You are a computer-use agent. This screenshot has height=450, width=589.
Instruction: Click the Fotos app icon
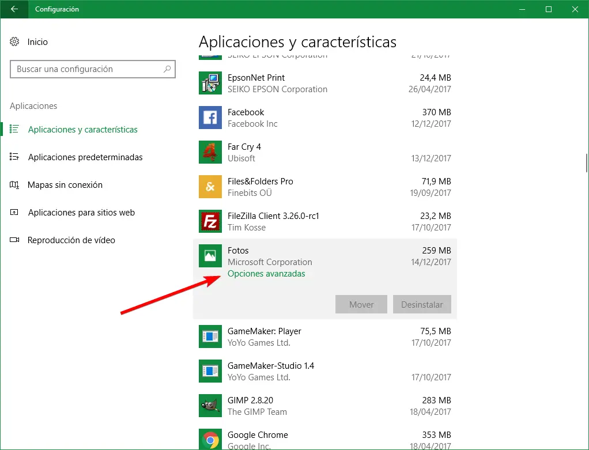[x=210, y=256]
